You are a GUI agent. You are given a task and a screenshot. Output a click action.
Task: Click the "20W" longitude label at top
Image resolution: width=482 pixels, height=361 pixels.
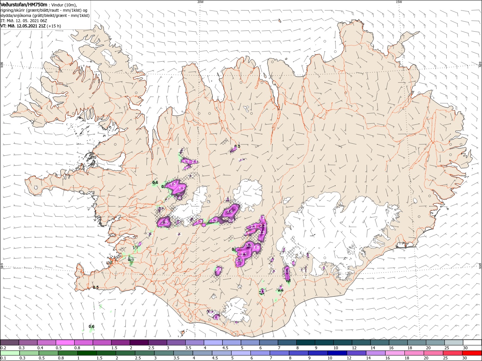click(x=200, y=2)
